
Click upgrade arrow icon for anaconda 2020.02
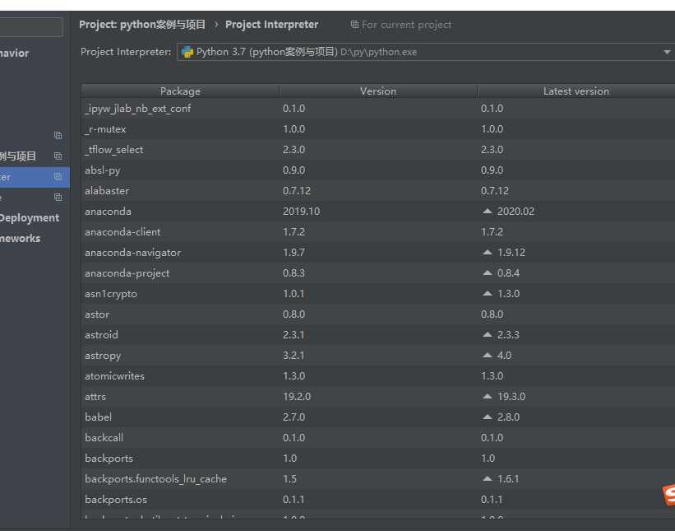[x=488, y=212]
